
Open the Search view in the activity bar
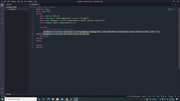(2, 10)
